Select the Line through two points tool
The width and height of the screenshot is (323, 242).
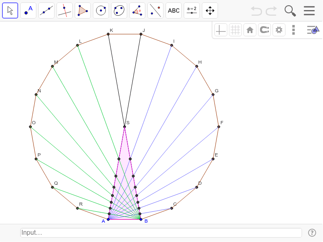pos(46,10)
